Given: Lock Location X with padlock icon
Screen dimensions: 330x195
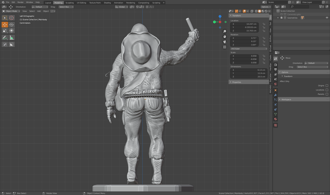Looking at the screenshot, I should 264,24.
